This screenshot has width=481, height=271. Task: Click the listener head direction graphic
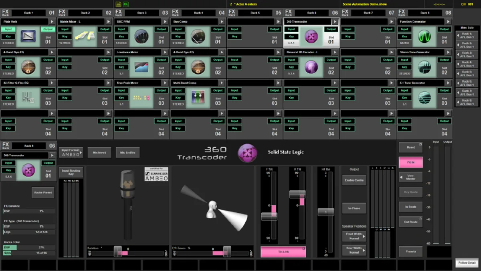click(214, 207)
